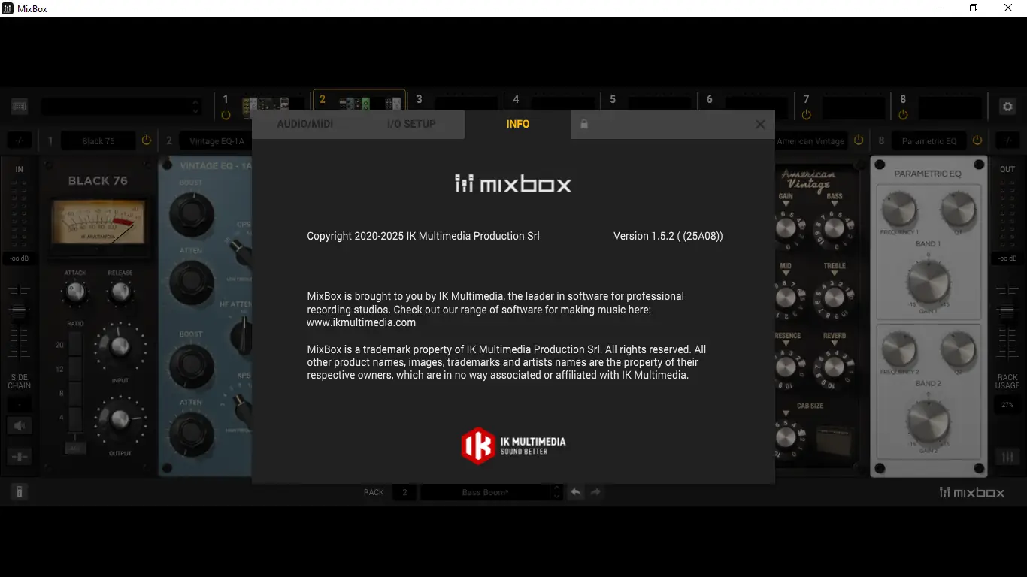Toggle power for rack 1
The image size is (1027, 577).
226,115
